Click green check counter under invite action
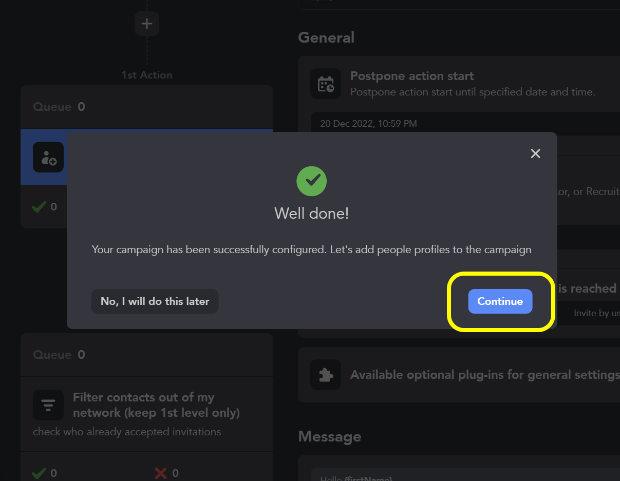This screenshot has width=620, height=481. [40, 207]
